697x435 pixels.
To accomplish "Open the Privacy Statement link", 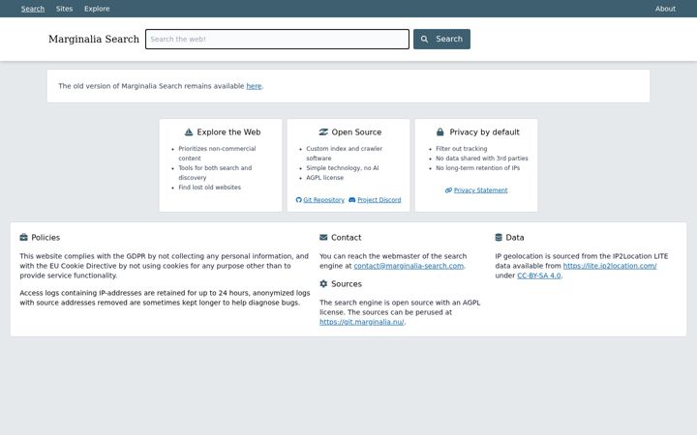I will click(480, 190).
